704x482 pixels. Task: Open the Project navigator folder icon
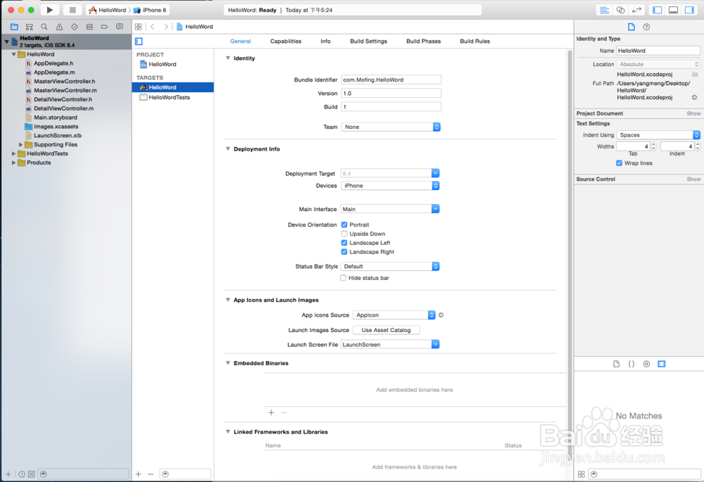(14, 27)
